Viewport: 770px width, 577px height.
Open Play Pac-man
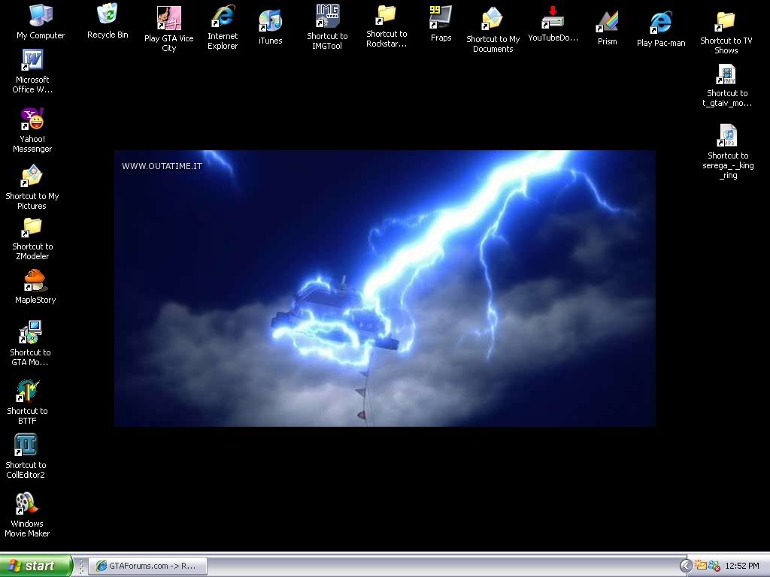coord(661,20)
